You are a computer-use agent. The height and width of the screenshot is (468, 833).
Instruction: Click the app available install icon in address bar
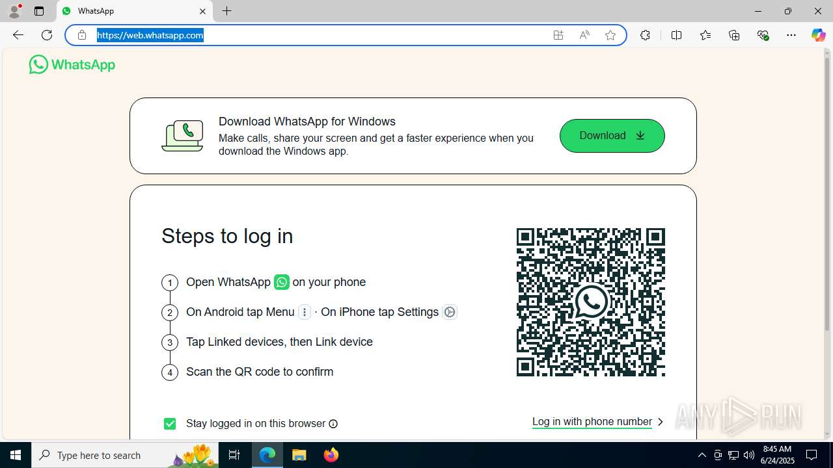558,35
